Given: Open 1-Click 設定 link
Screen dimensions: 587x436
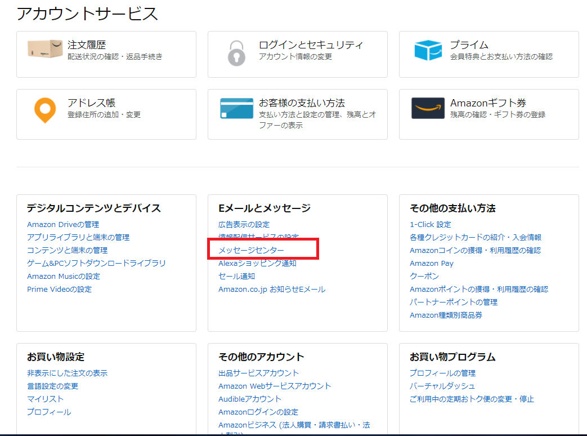Looking at the screenshot, I should tap(430, 224).
